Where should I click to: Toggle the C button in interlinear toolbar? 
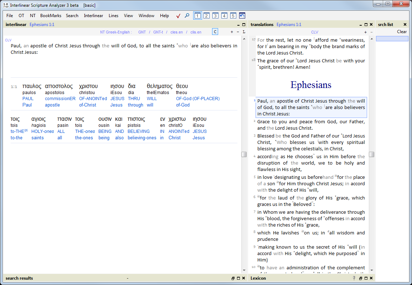pos(215,32)
